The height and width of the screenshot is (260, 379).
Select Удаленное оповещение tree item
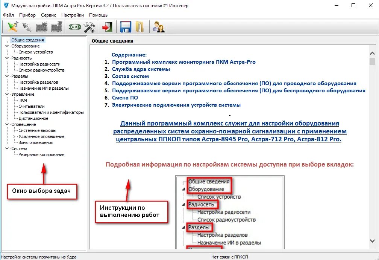point(41,136)
